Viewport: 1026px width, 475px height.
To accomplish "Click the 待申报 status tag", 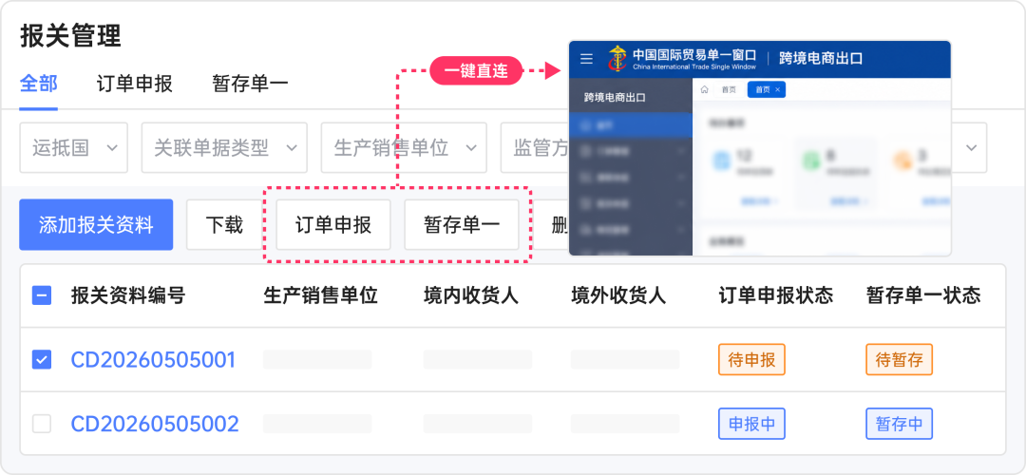I will pyautogui.click(x=751, y=359).
